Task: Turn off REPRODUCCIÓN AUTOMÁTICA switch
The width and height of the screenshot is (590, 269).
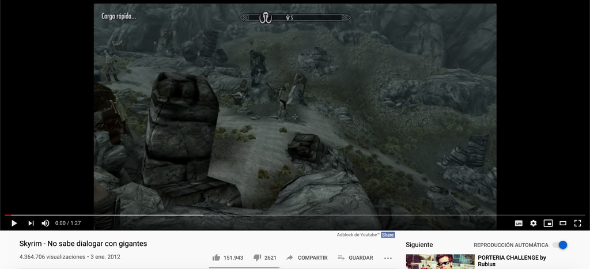Action: [560, 245]
